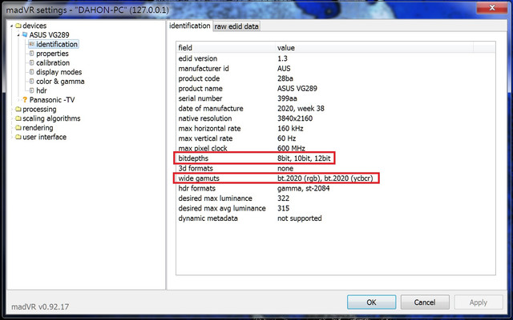Open the processing section
This screenshot has width=513, height=320.
point(39,109)
